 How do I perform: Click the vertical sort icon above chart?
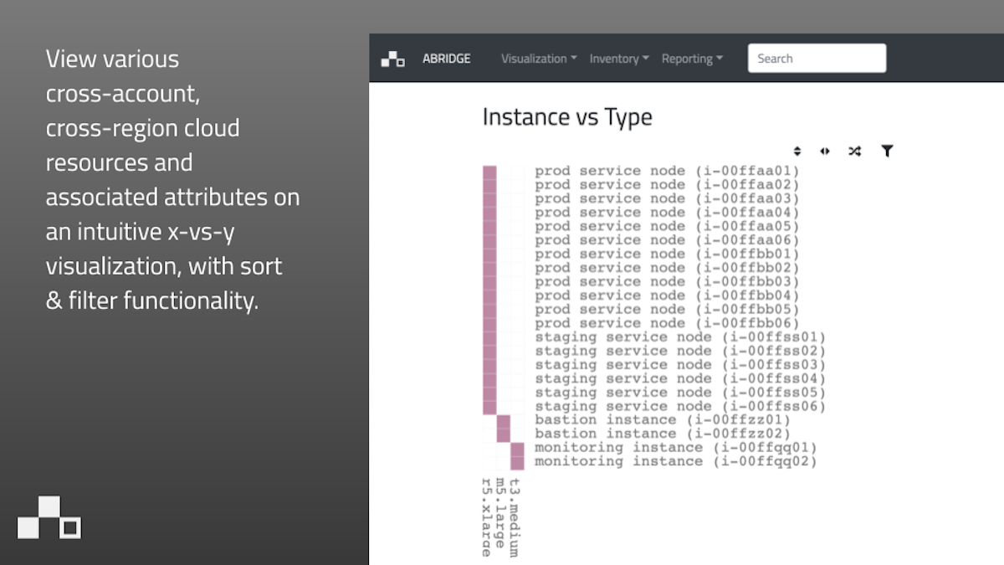pos(797,152)
